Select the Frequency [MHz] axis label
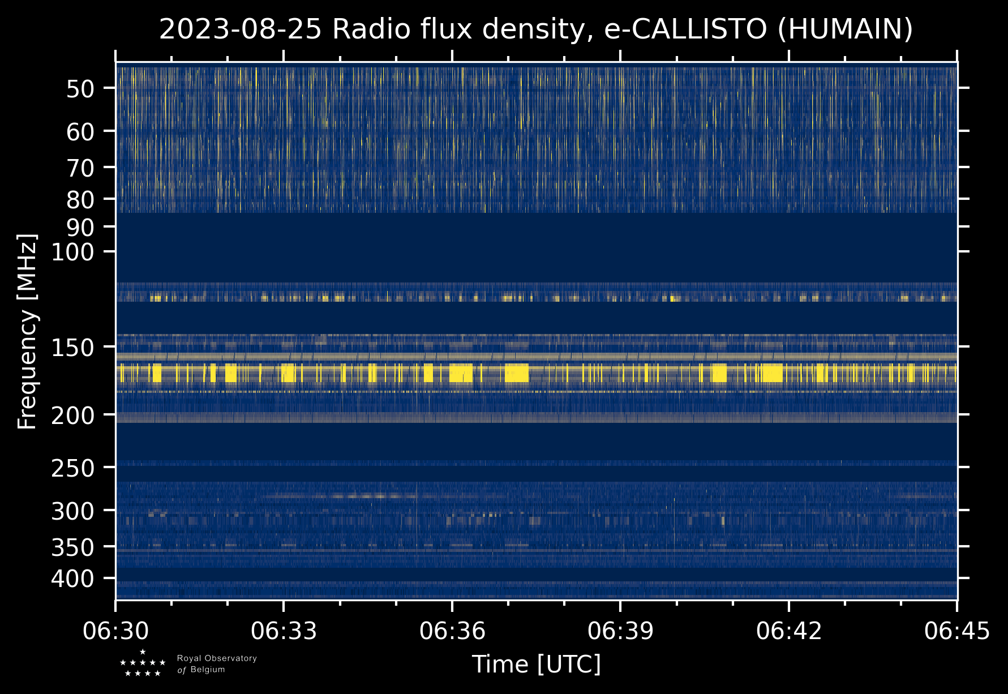Screen dimensions: 1008x694 27,332
